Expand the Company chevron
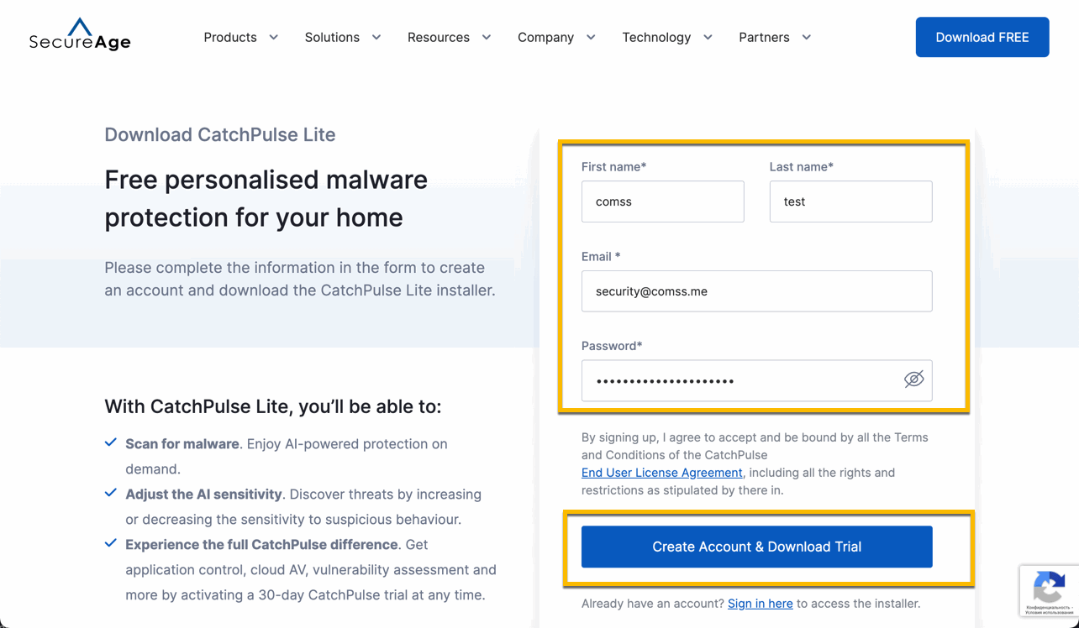Screen dimensions: 1079x628 [x=591, y=38]
